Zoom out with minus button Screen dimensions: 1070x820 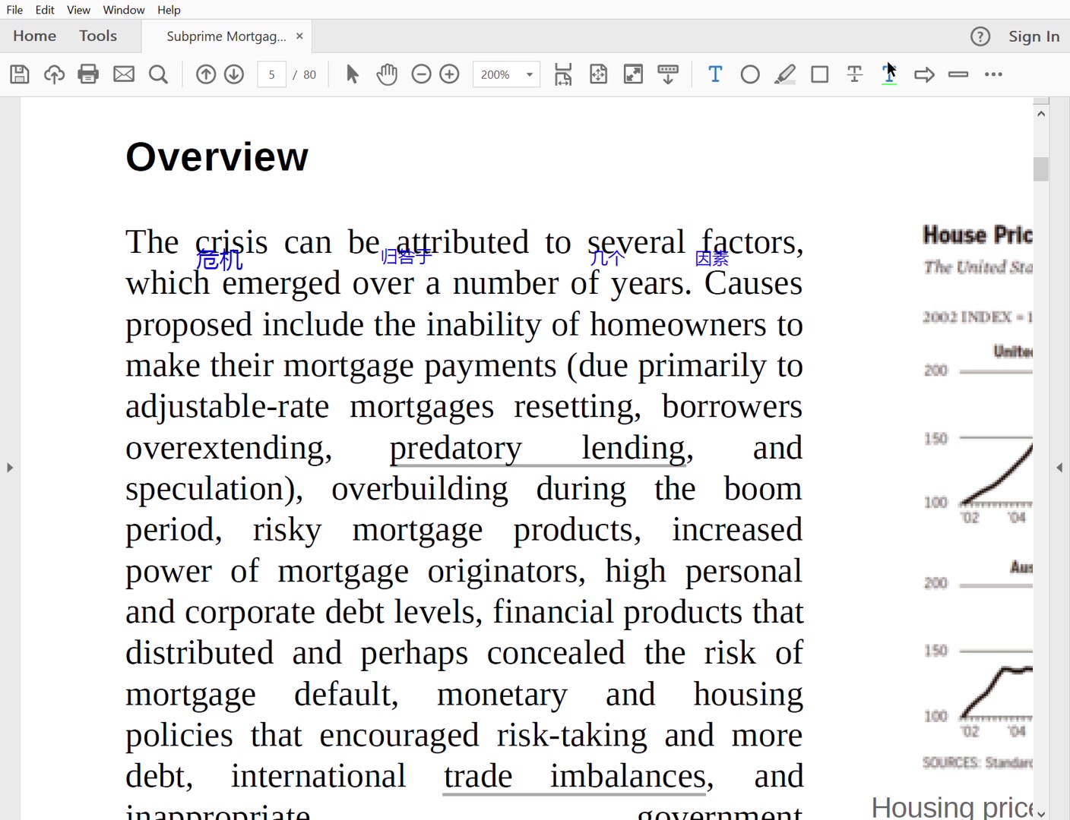click(x=421, y=74)
